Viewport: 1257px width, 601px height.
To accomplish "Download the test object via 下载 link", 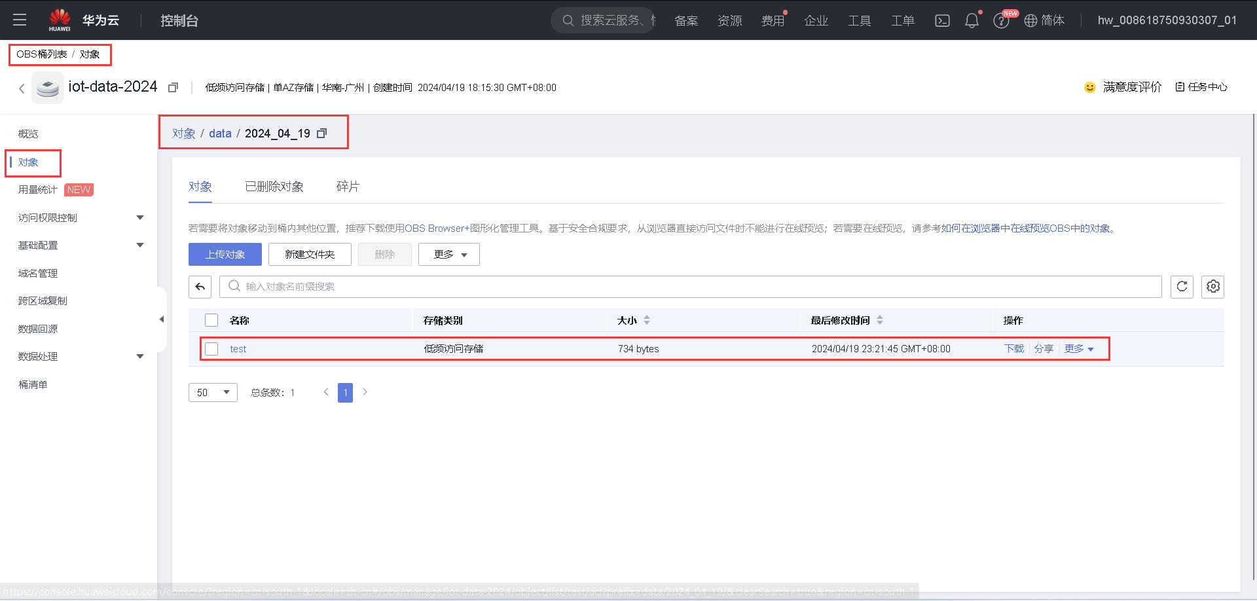I will click(1013, 348).
